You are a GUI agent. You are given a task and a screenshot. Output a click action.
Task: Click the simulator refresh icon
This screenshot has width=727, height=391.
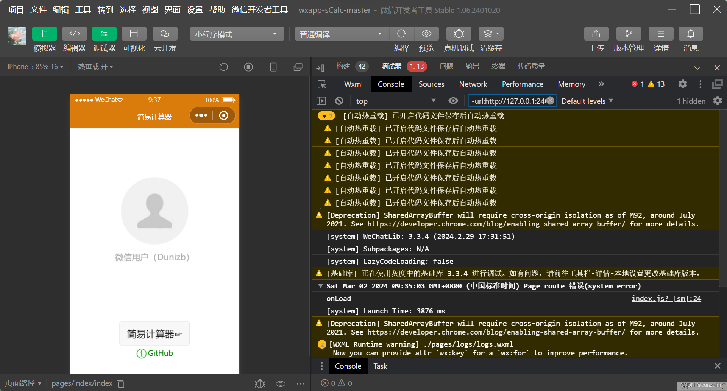pos(224,67)
